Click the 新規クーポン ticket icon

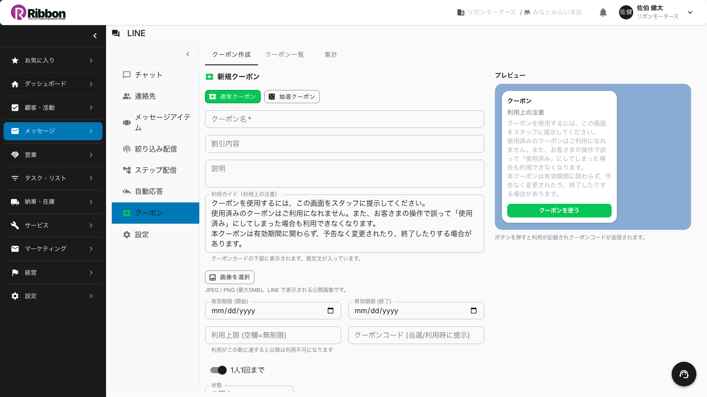[209, 77]
